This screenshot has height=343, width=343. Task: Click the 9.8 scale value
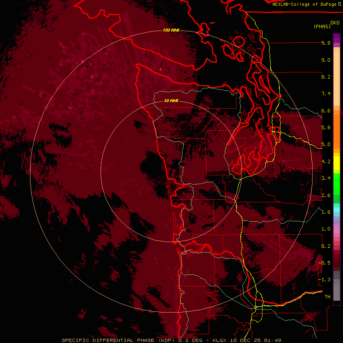click(x=326, y=43)
